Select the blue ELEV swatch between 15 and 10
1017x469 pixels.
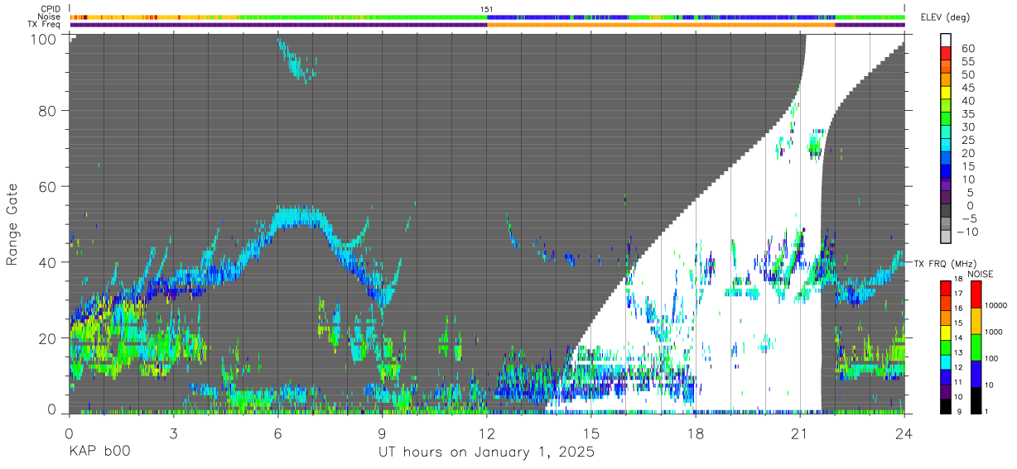pos(946,173)
